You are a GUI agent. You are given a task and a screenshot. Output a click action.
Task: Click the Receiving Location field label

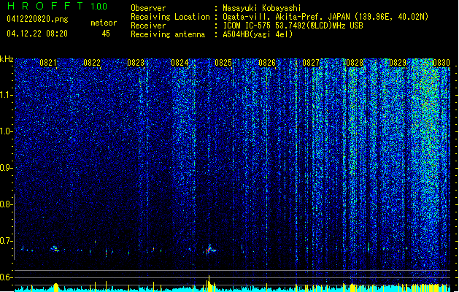pyautogui.click(x=170, y=17)
